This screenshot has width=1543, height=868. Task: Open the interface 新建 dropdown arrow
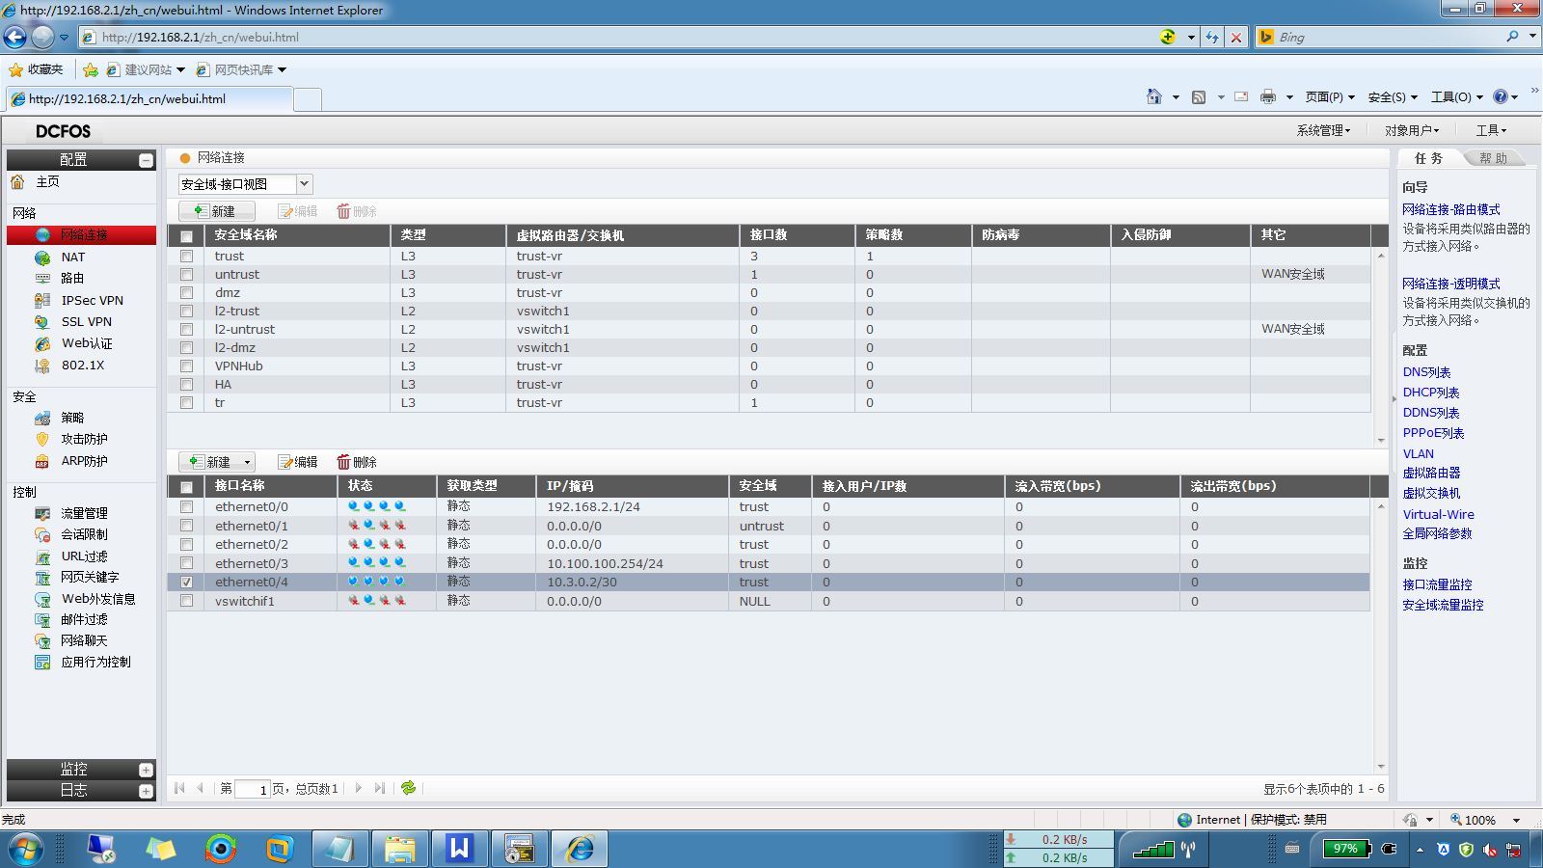coord(247,463)
